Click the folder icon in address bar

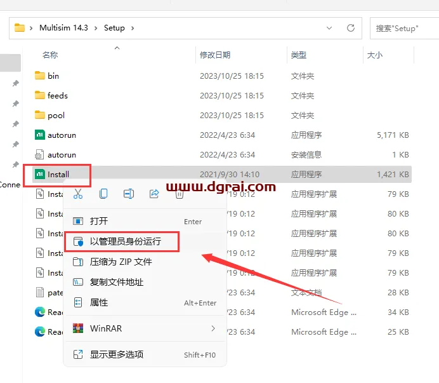pyautogui.click(x=20, y=28)
